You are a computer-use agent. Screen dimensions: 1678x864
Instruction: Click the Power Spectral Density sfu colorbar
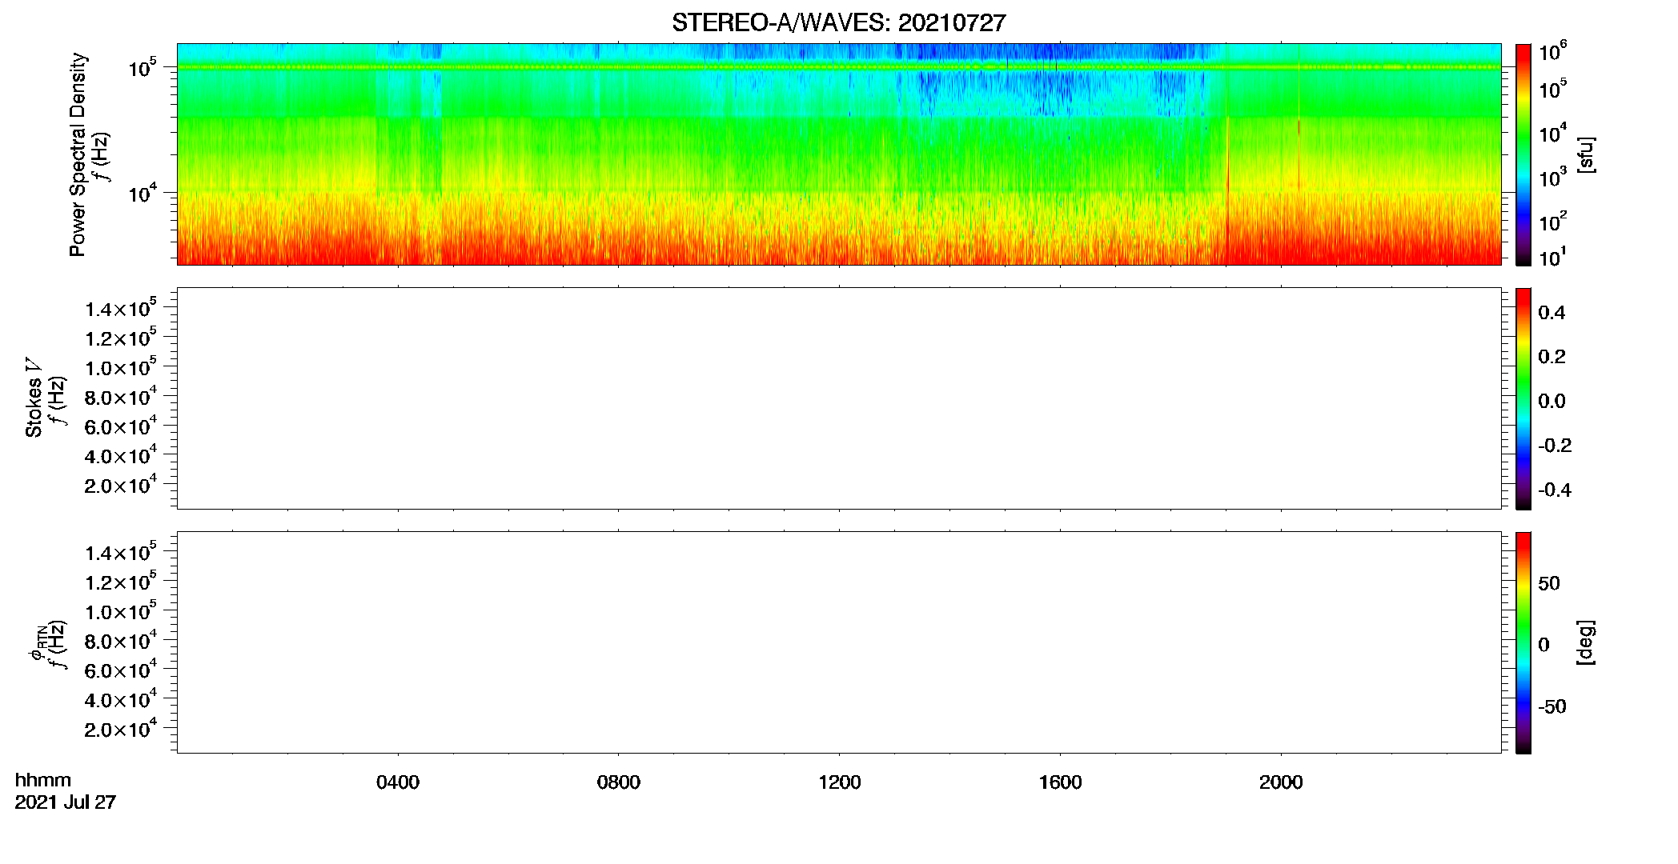pyautogui.click(x=1523, y=154)
